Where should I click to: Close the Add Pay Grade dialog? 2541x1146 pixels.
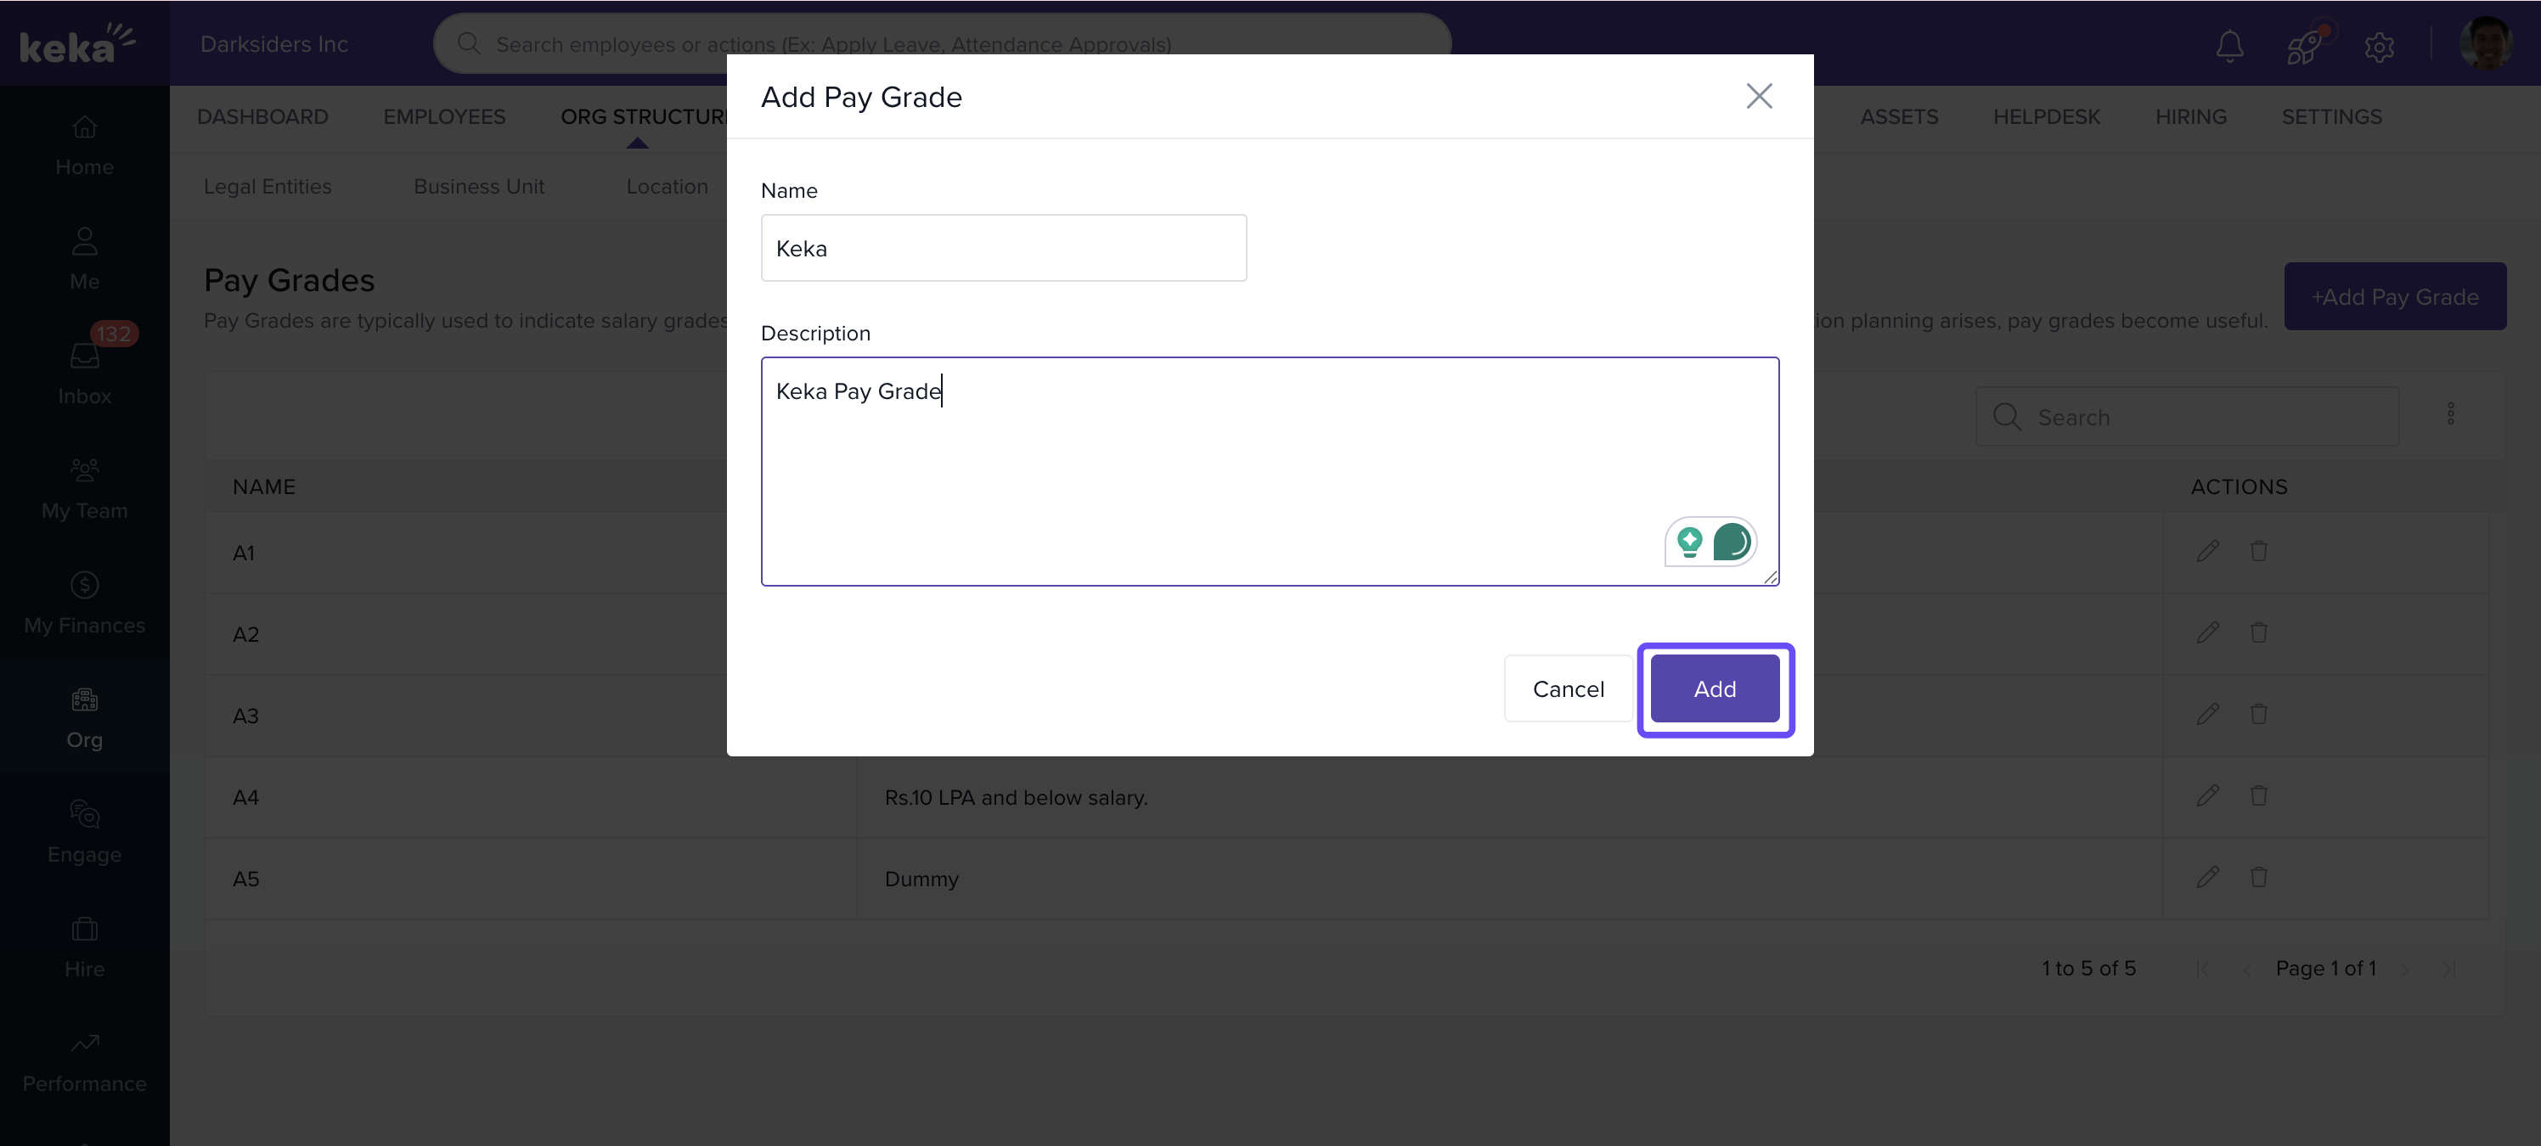coord(1759,97)
